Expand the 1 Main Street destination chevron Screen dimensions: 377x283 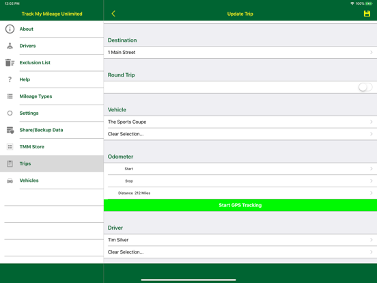pos(372,52)
